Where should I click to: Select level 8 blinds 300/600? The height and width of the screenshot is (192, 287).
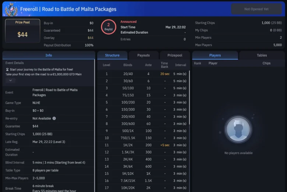[128, 123]
